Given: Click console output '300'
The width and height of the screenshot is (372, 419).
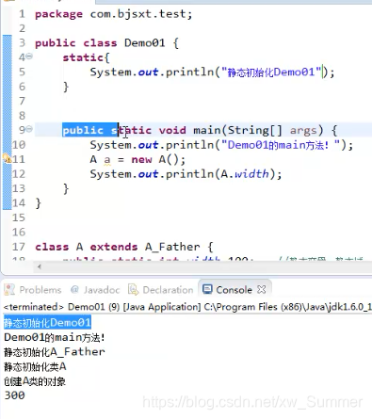Looking at the screenshot, I should [x=14, y=395].
